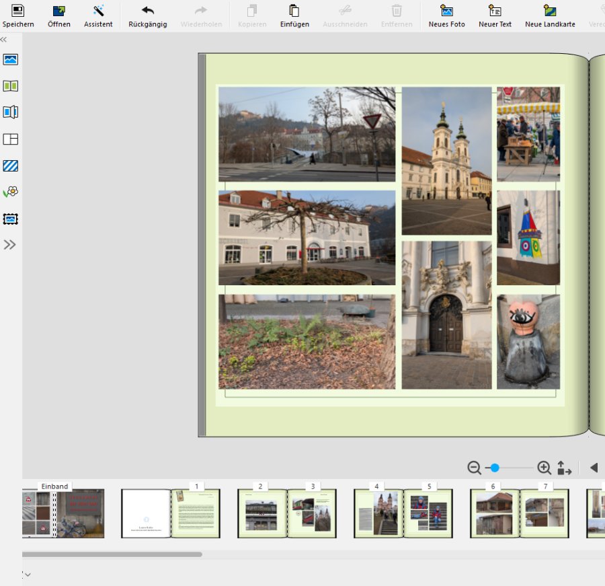Insert a text box with Neuer Text

pyautogui.click(x=495, y=11)
